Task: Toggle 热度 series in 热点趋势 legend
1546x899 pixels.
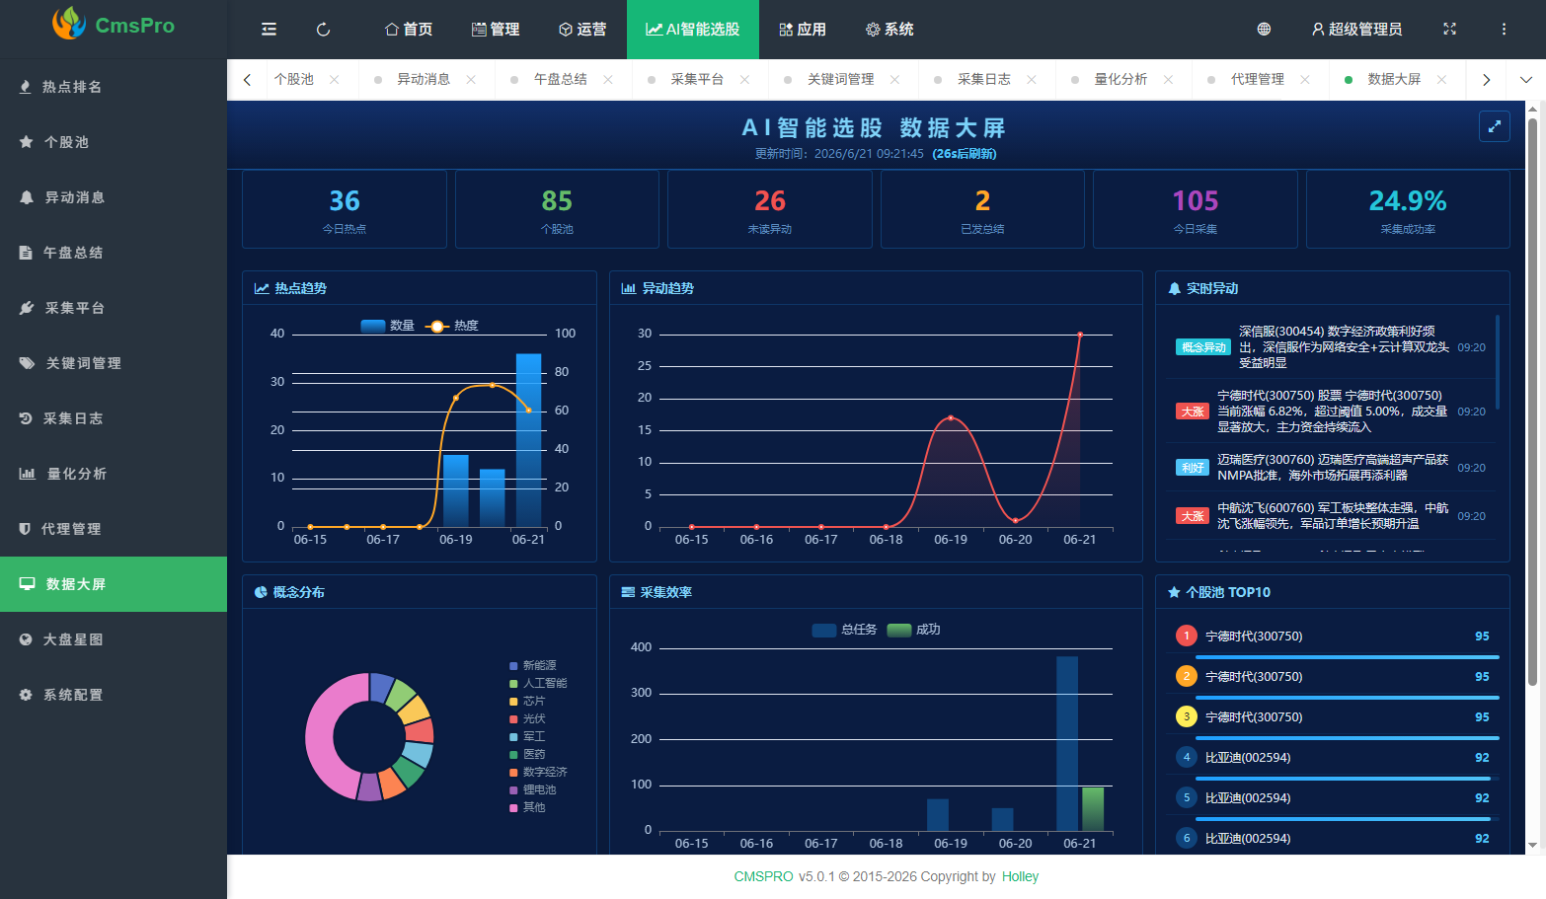Action: (x=452, y=326)
